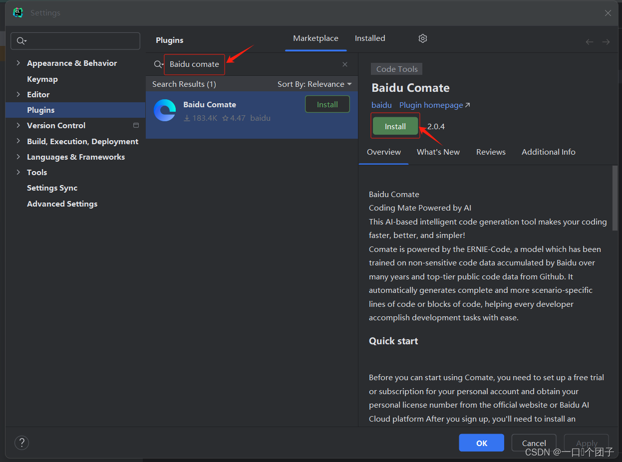Click the Quick start heading

pos(393,341)
